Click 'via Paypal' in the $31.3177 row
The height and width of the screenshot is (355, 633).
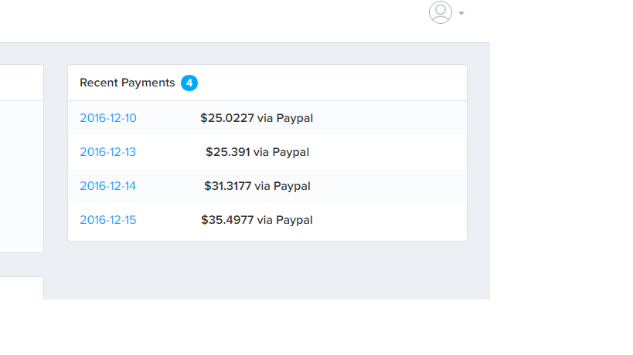click(x=283, y=186)
